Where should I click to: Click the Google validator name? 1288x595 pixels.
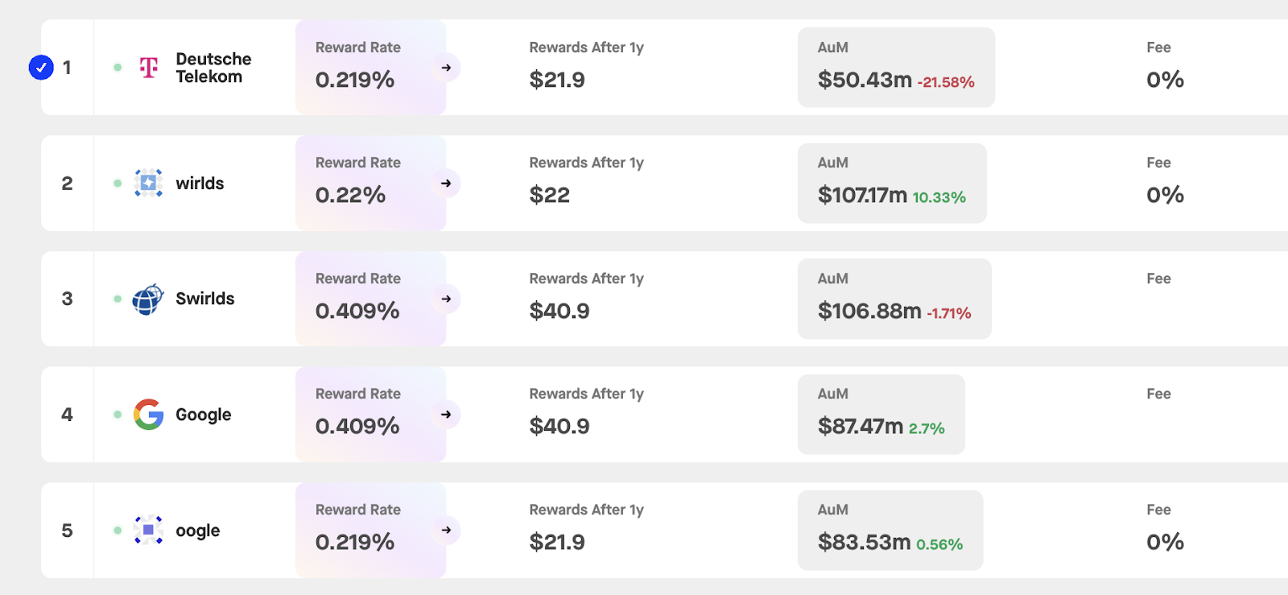(x=204, y=415)
